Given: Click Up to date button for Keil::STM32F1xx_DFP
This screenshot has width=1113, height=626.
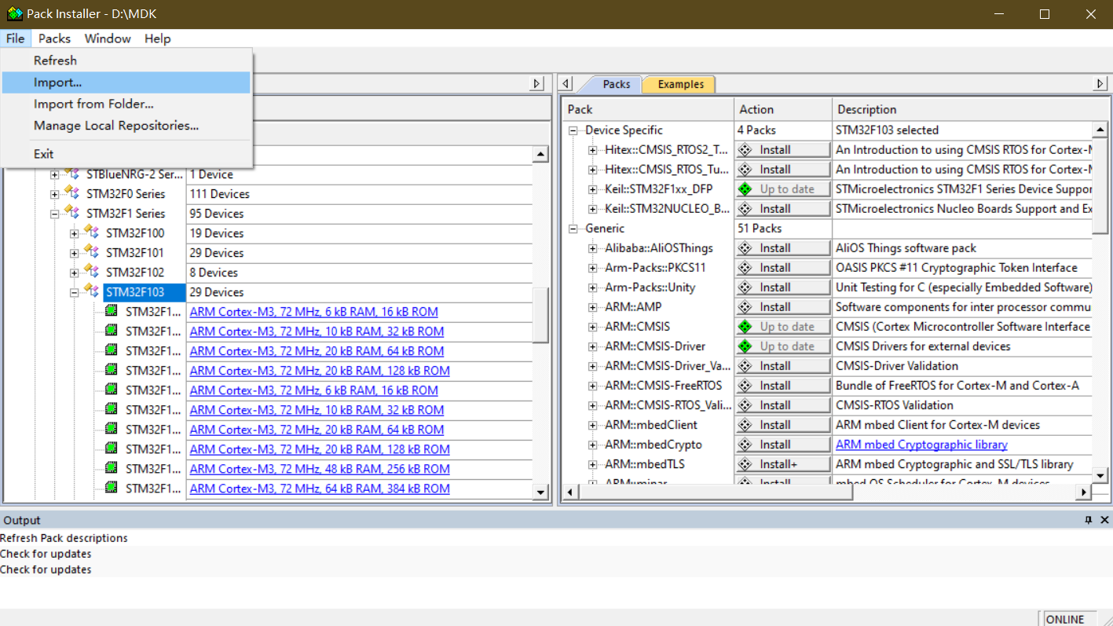Looking at the screenshot, I should tap(782, 189).
